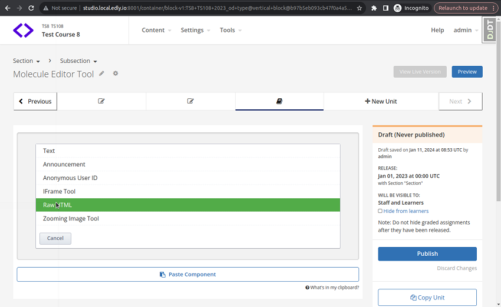The height and width of the screenshot is (307, 501).
Task: Select Zooming Image Tool option
Action: (188, 218)
